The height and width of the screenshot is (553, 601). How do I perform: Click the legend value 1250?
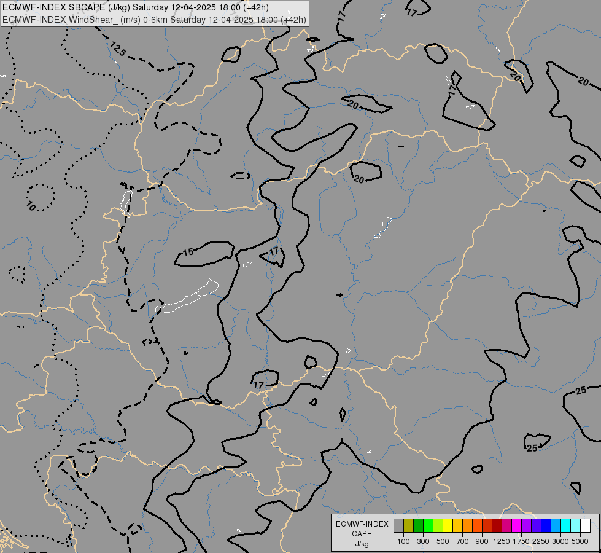(x=502, y=541)
